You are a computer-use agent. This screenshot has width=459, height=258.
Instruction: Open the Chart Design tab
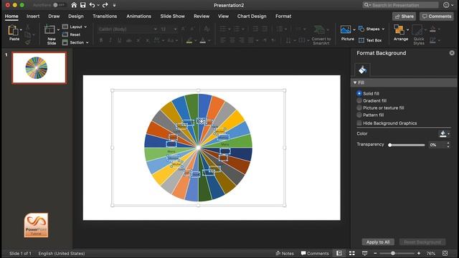point(252,16)
